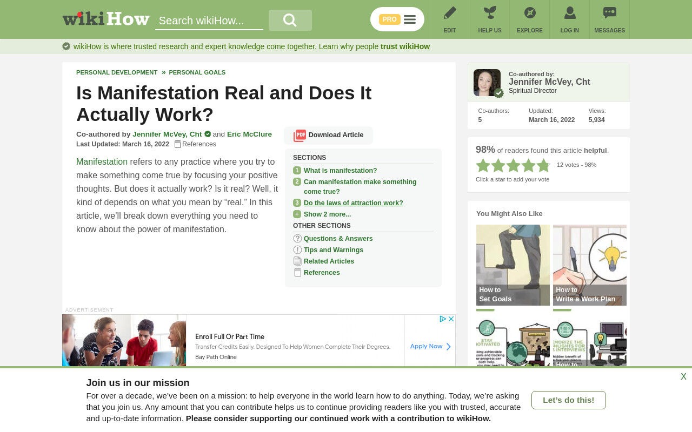692x432 pixels.
Task: Open Questions & Answers section
Action: pos(338,239)
